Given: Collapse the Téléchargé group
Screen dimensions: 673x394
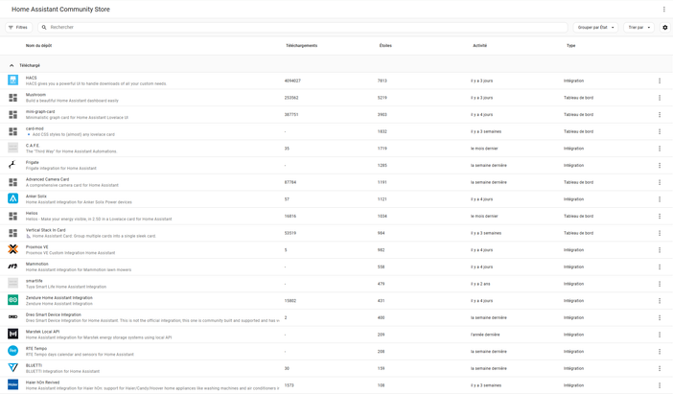Looking at the screenshot, I should coord(12,65).
